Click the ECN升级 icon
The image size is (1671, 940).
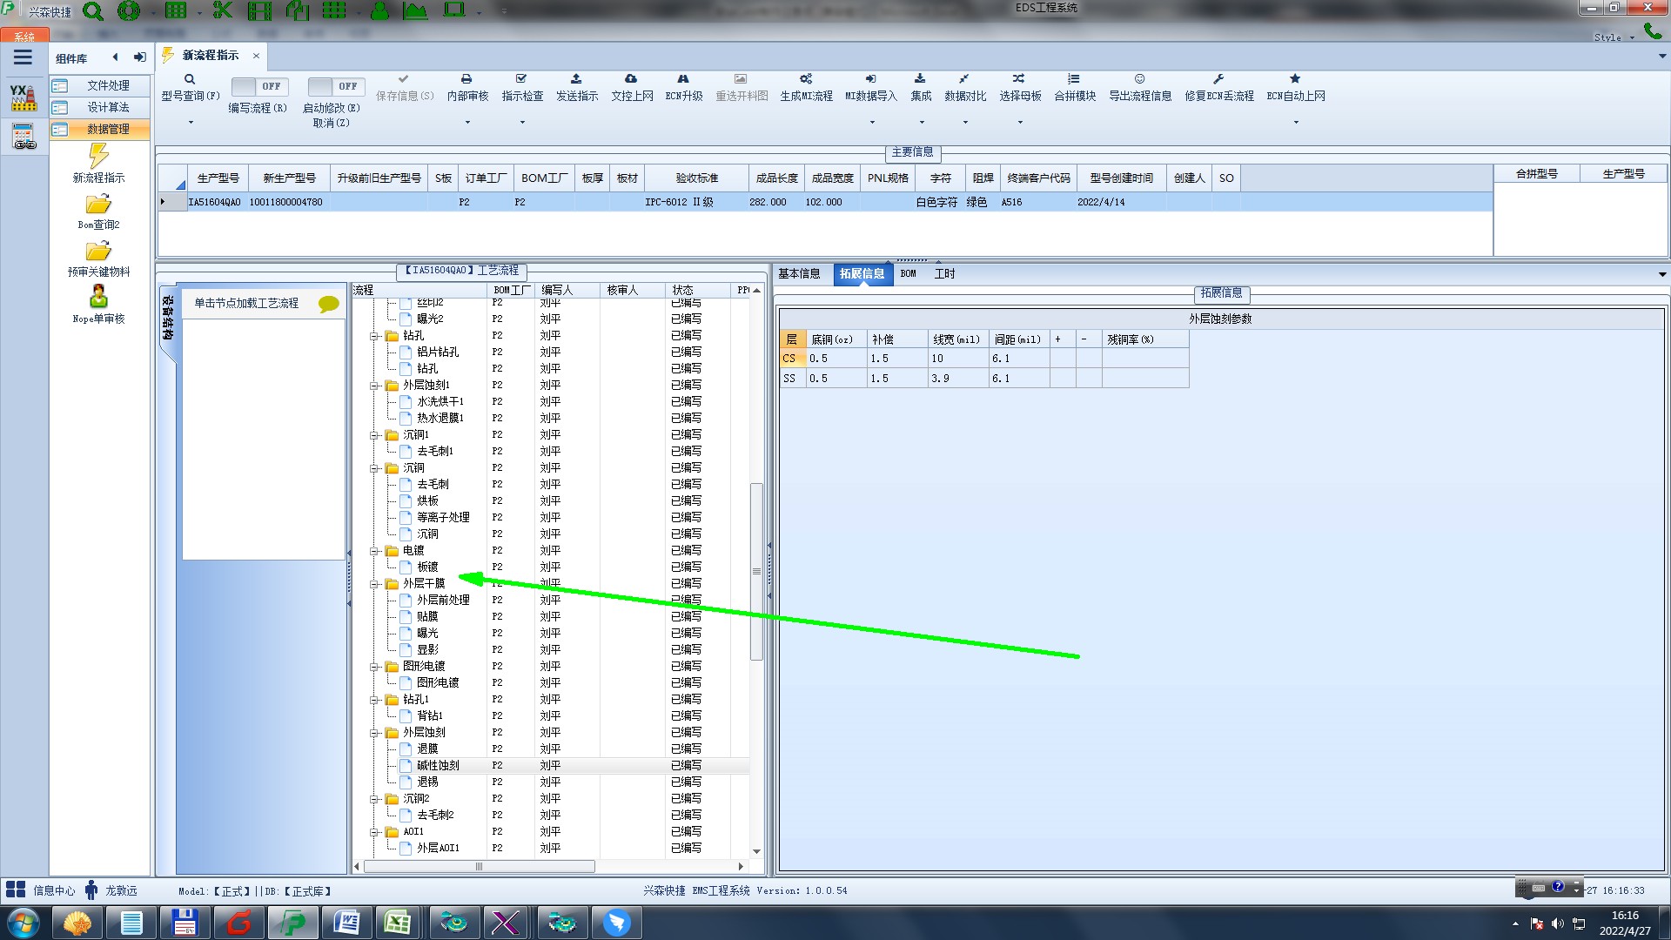pyautogui.click(x=683, y=79)
